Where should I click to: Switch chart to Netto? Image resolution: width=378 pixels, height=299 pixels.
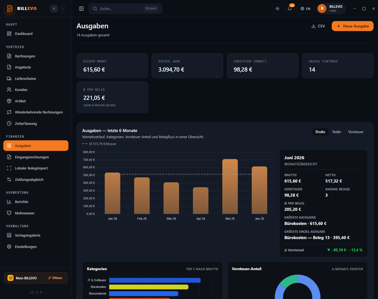pos(336,132)
